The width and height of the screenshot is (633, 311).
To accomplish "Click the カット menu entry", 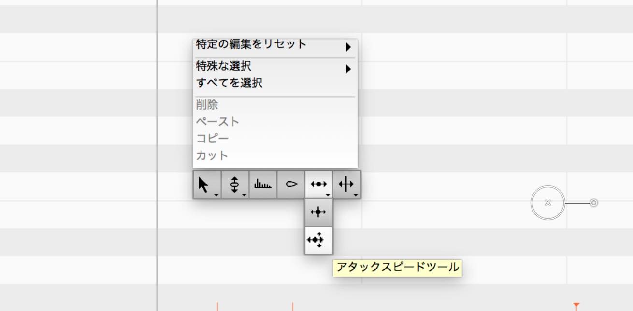I will click(x=275, y=155).
